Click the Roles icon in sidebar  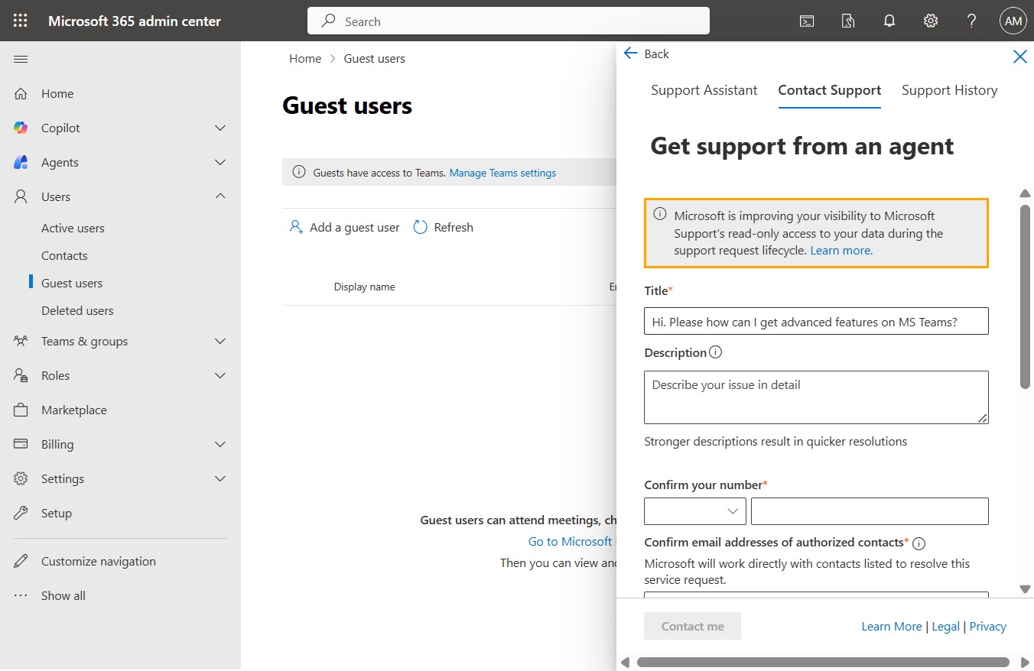coord(21,375)
